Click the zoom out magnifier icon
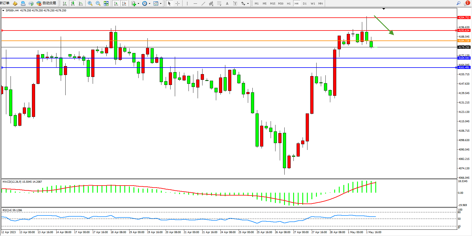This screenshot has height=236, width=472. tap(98, 3)
